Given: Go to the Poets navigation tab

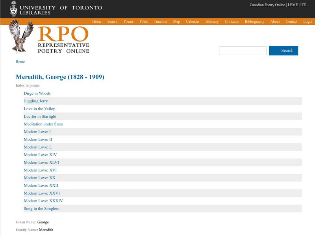Looking at the screenshot, I should click(x=144, y=22).
